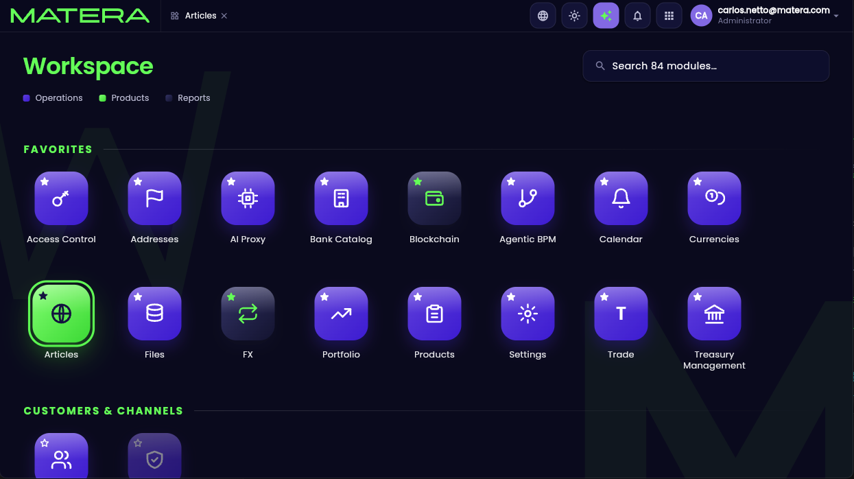This screenshot has width=854, height=479.
Task: Open the Agentic BPM module
Action: coord(527,198)
